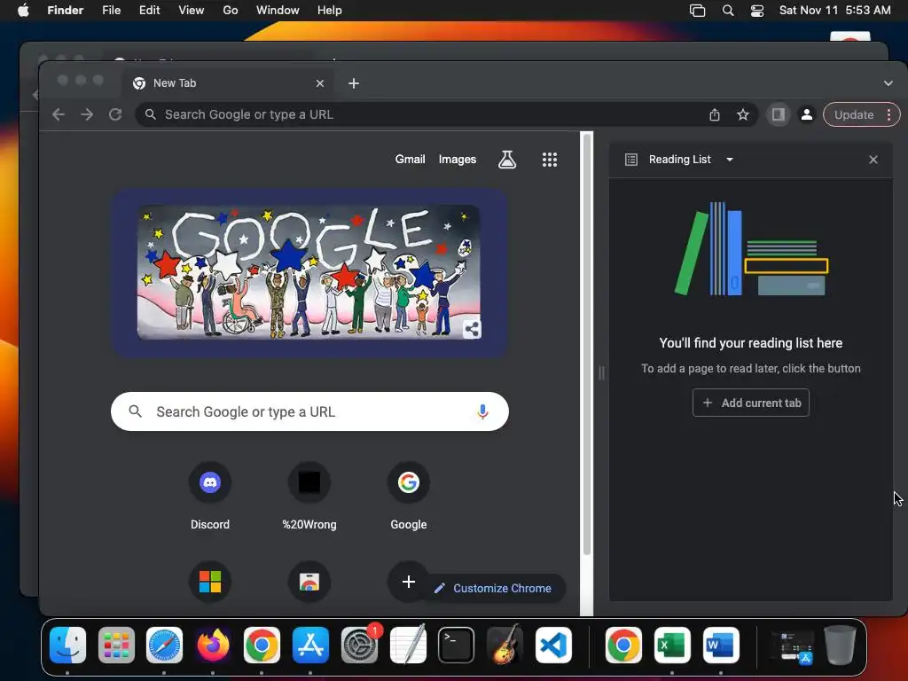Click the new tab page scrollbar

tap(587, 345)
